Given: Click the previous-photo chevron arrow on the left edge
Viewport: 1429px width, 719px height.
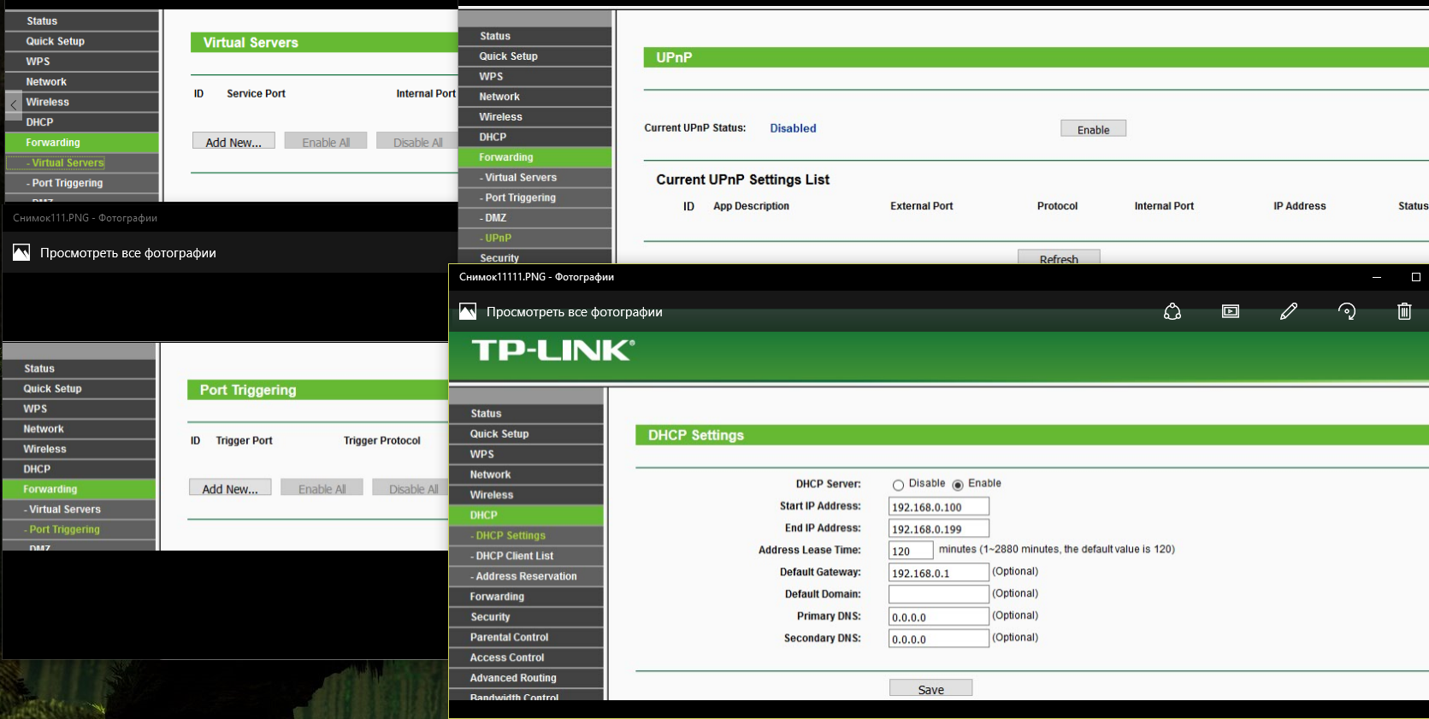Looking at the screenshot, I should pyautogui.click(x=14, y=105).
